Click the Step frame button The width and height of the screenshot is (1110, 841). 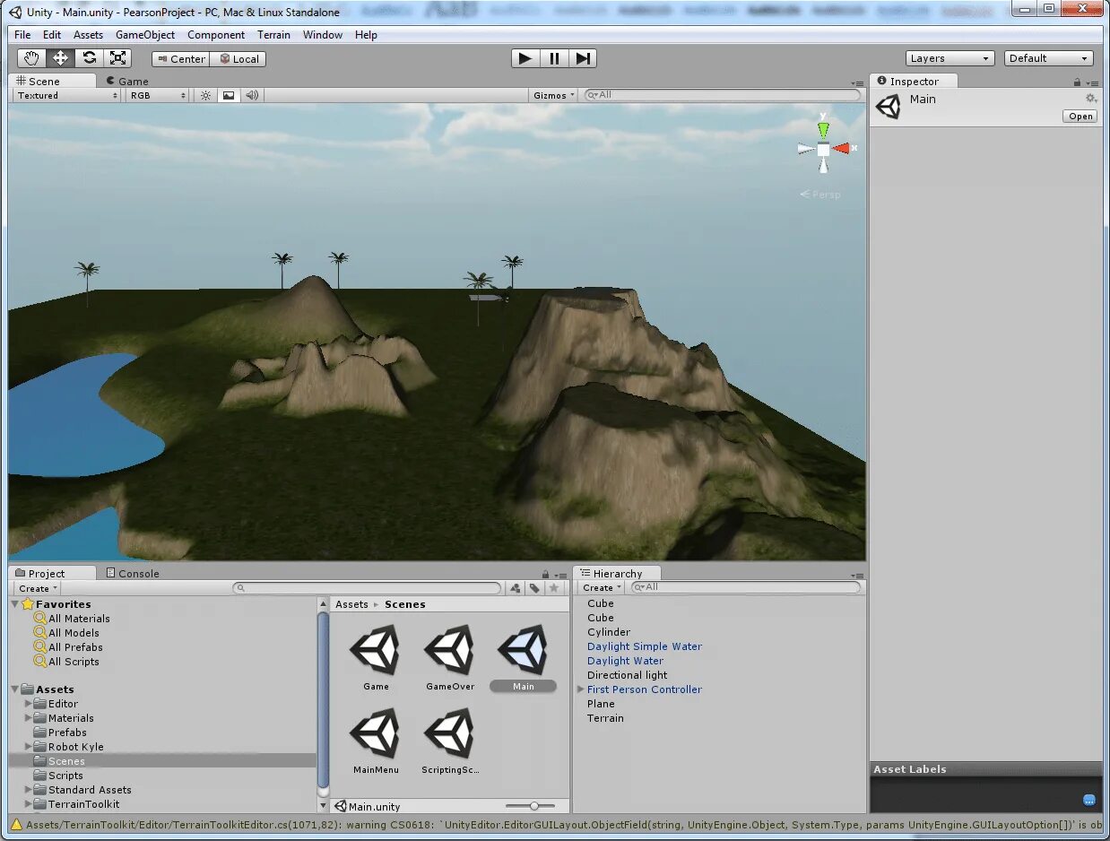[583, 58]
